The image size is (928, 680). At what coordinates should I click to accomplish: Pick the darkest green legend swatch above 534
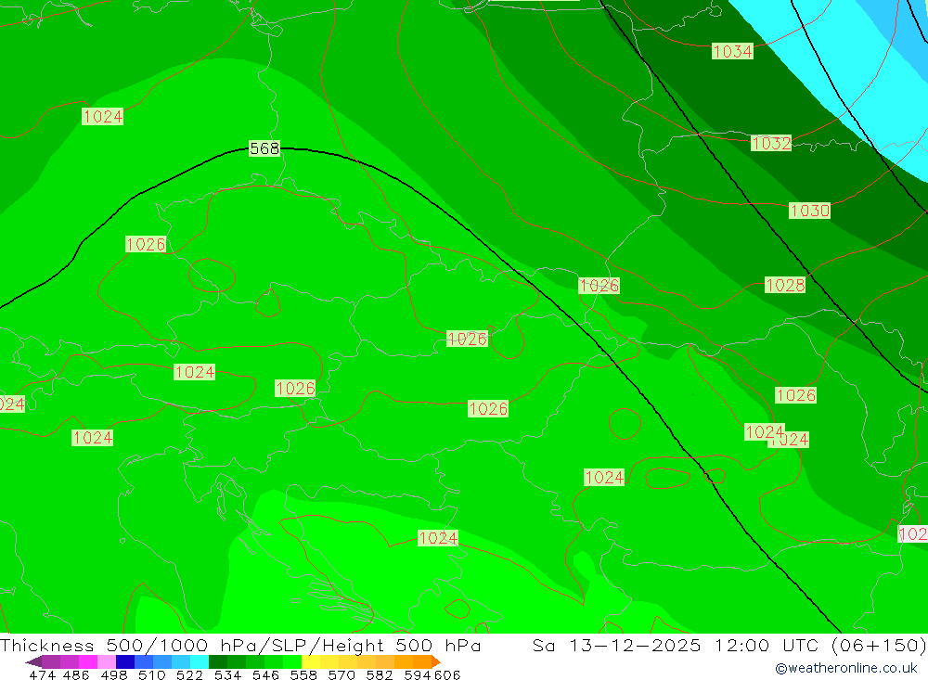(218, 661)
